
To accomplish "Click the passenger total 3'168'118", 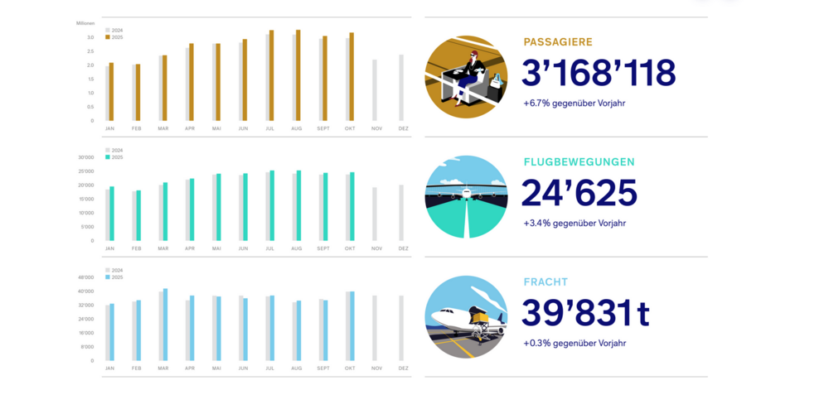I will click(x=599, y=74).
